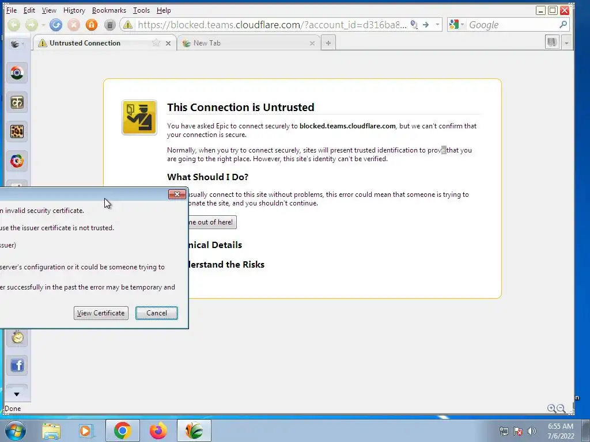Open the Bookmarks menu
Viewport: 590px width, 442px height.
109,10
